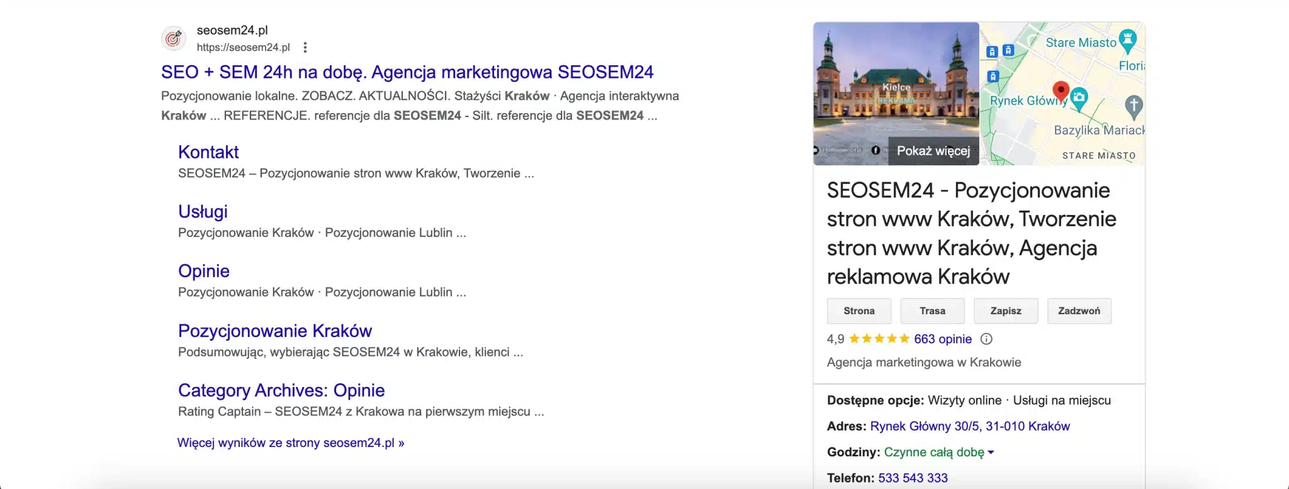Open the three-dot menu beside seosem24.pl URL

[305, 48]
